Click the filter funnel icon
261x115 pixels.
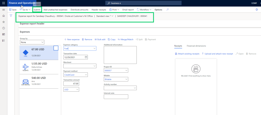[11, 16]
